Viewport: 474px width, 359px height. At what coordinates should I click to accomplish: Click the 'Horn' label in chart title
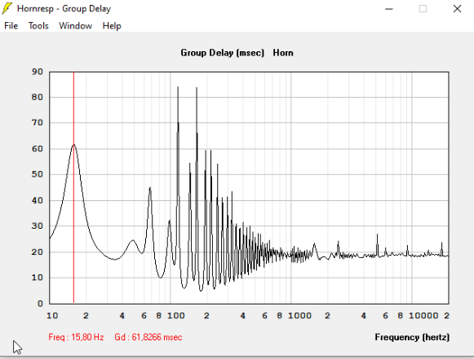pyautogui.click(x=283, y=53)
